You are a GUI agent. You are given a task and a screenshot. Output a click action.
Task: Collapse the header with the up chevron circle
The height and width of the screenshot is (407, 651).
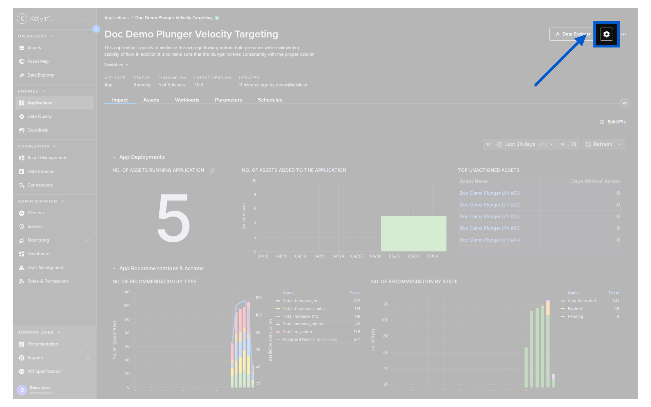click(x=625, y=103)
